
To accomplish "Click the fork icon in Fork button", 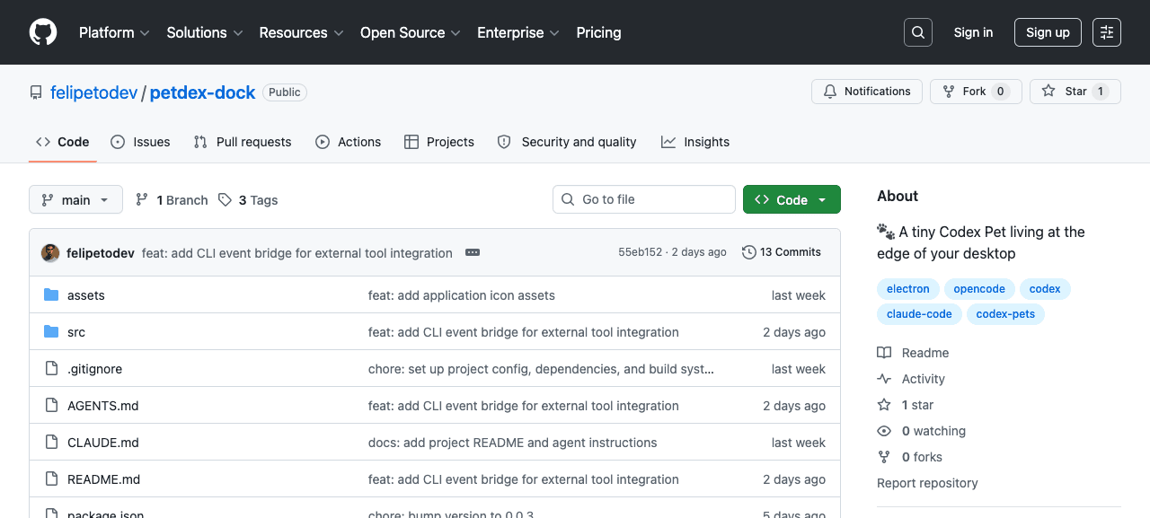I will click(949, 92).
